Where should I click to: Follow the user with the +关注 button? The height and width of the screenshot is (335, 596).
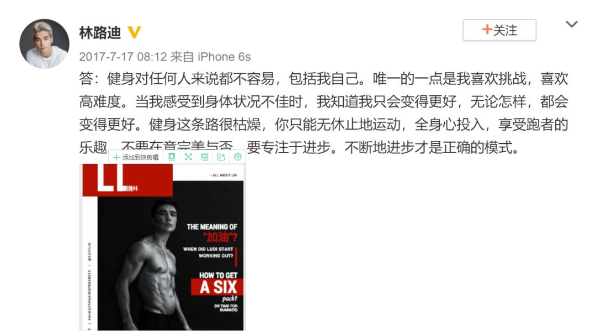click(x=499, y=30)
